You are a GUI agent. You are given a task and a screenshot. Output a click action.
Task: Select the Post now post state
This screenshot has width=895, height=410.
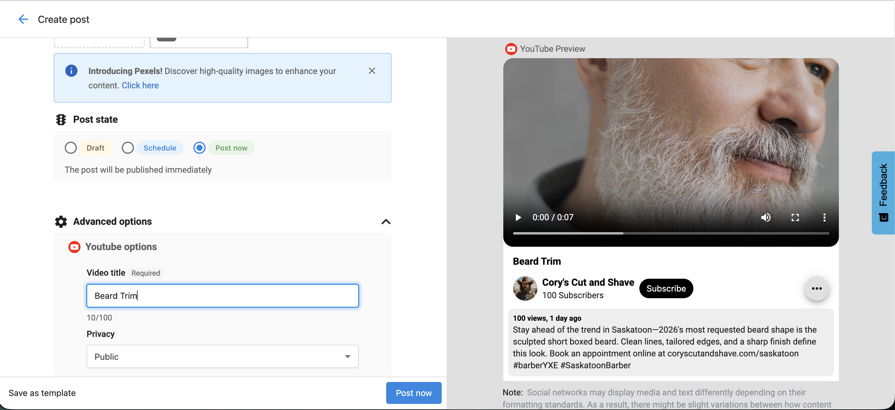[199, 147]
